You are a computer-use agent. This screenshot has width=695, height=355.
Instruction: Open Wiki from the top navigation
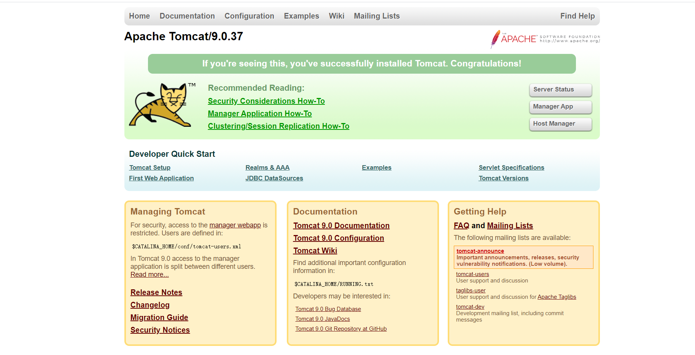(x=336, y=16)
